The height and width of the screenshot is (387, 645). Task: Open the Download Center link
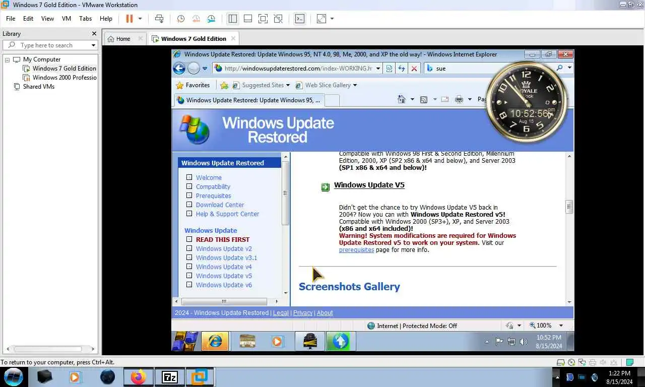tap(220, 205)
